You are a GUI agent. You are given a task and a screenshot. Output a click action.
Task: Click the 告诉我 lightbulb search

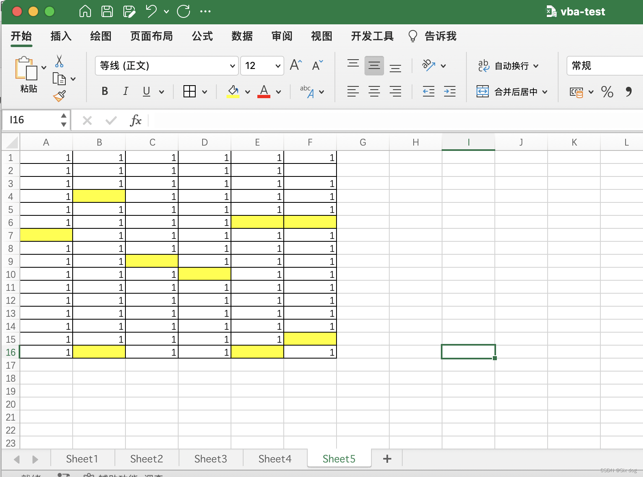click(x=432, y=36)
